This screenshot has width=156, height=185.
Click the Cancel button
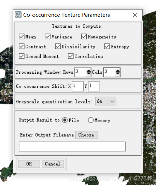click(53, 164)
